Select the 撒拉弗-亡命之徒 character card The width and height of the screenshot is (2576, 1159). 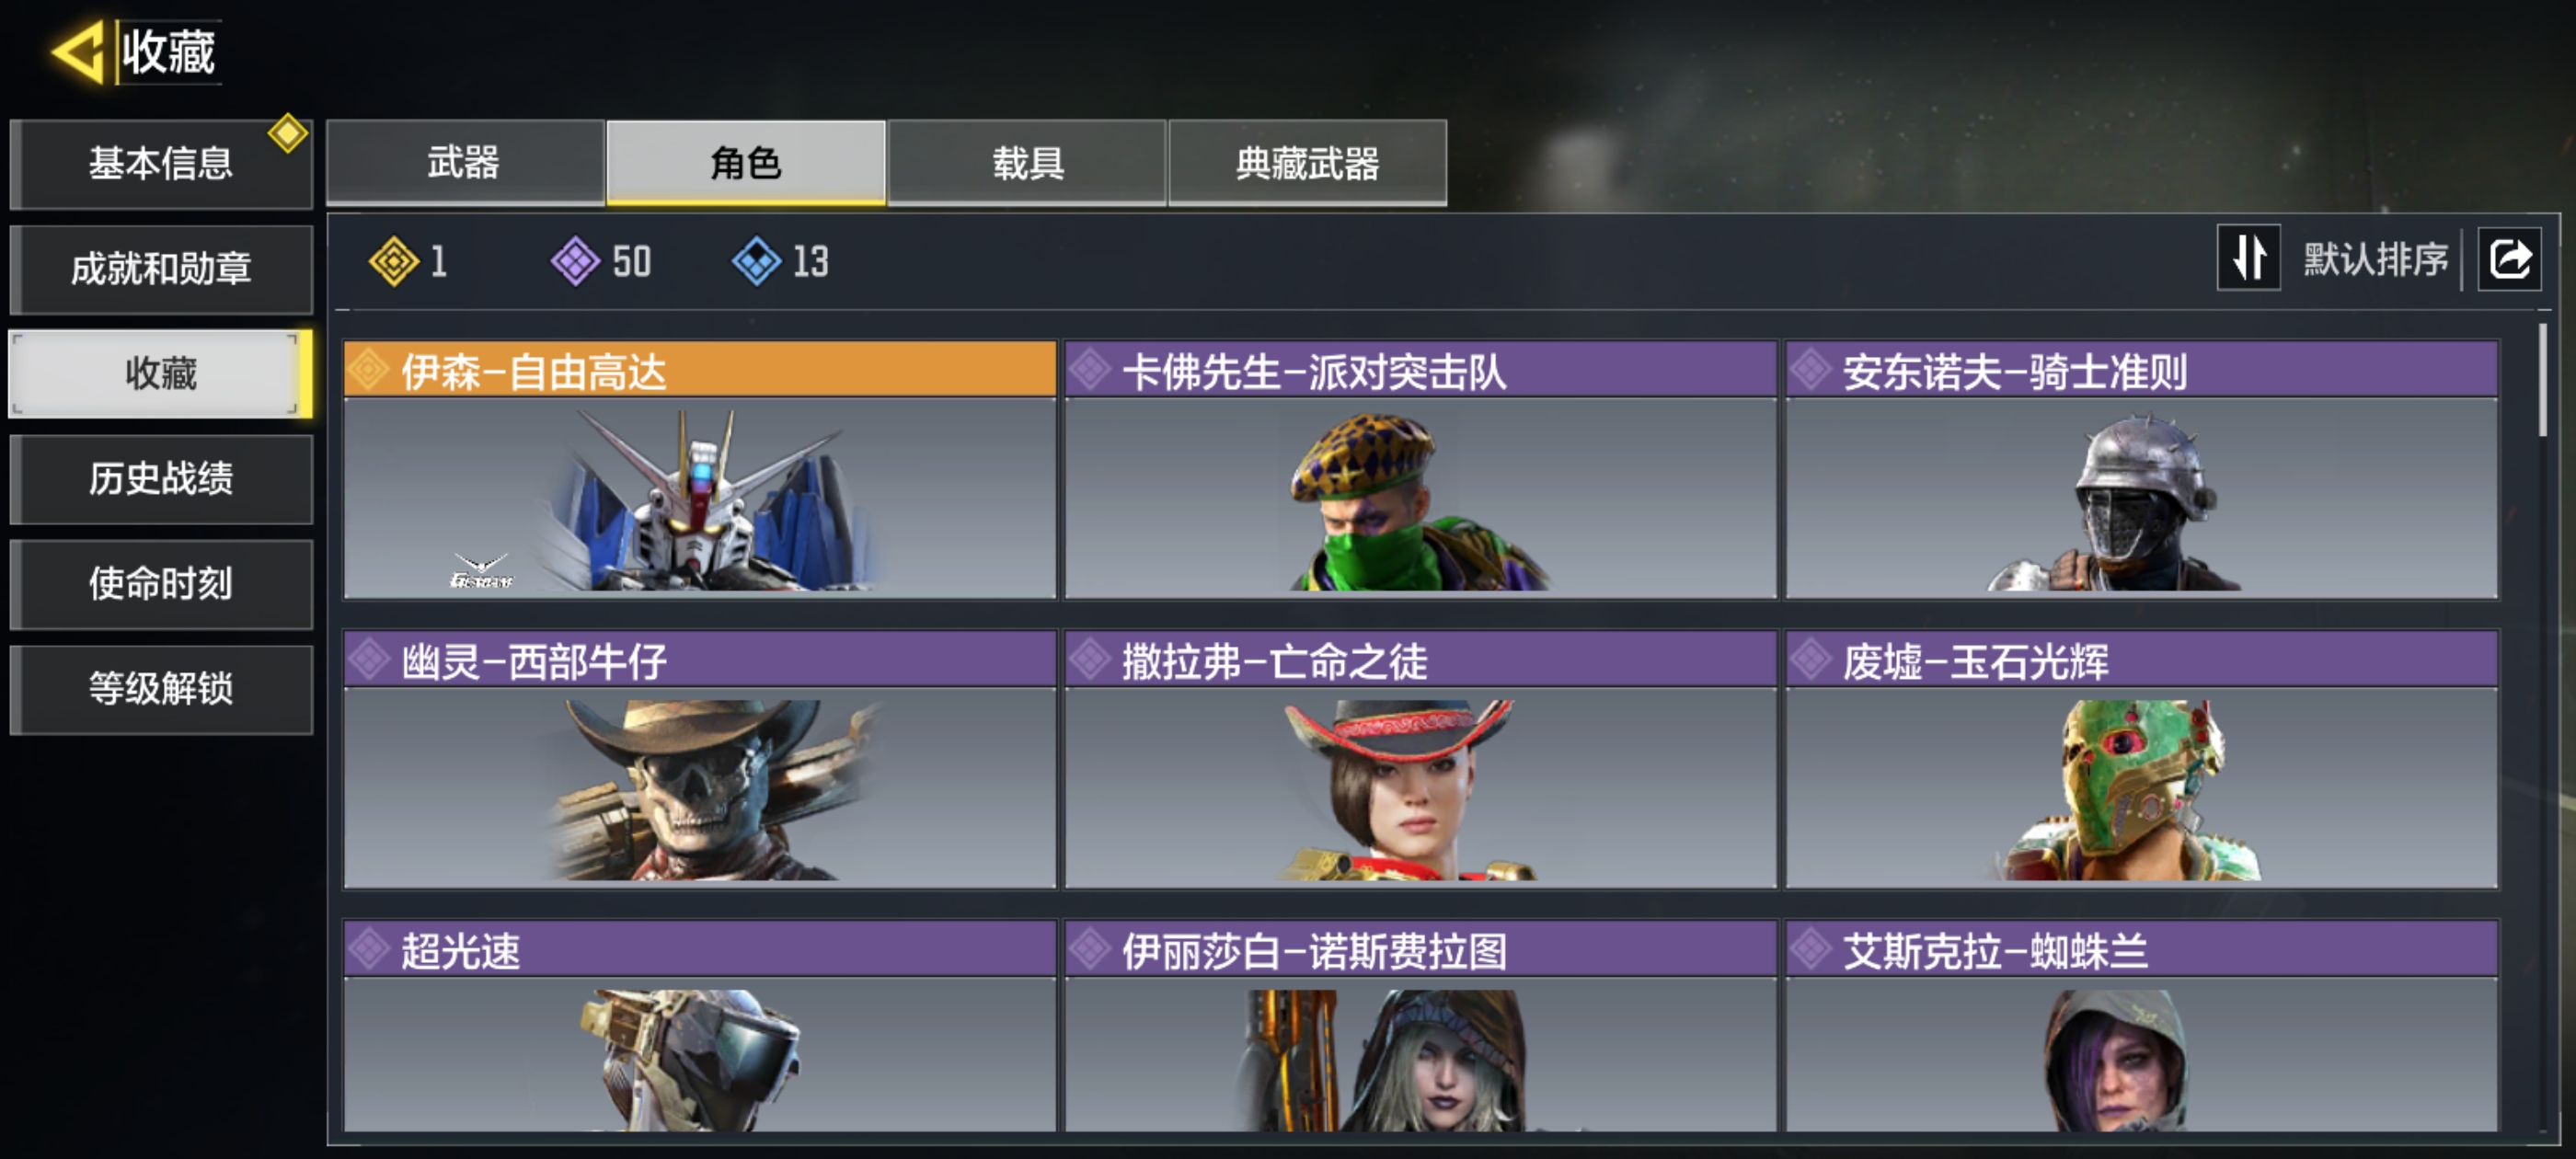tap(1420, 759)
